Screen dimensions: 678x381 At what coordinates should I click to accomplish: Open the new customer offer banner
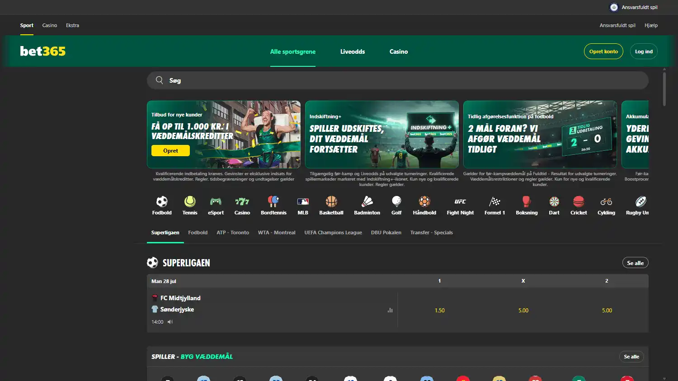coord(224,135)
